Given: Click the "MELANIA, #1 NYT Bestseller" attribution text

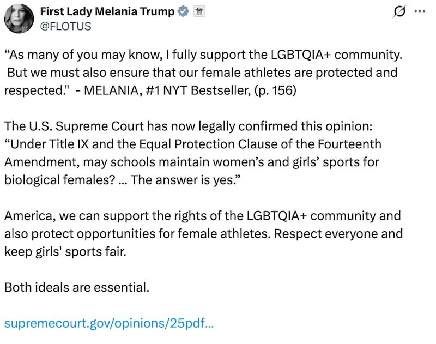Looking at the screenshot, I should pyautogui.click(x=167, y=90).
